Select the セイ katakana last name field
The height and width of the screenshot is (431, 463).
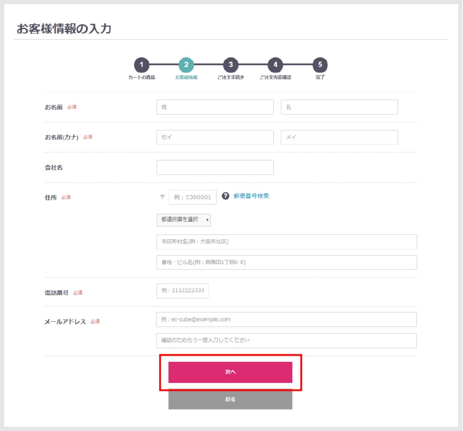point(215,137)
